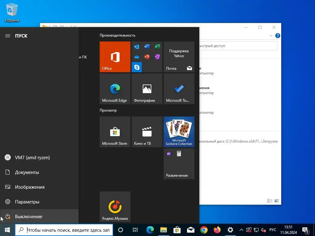This screenshot has height=236, width=315.
Task: Focus the taskbar search box
Action: click(x=64, y=230)
